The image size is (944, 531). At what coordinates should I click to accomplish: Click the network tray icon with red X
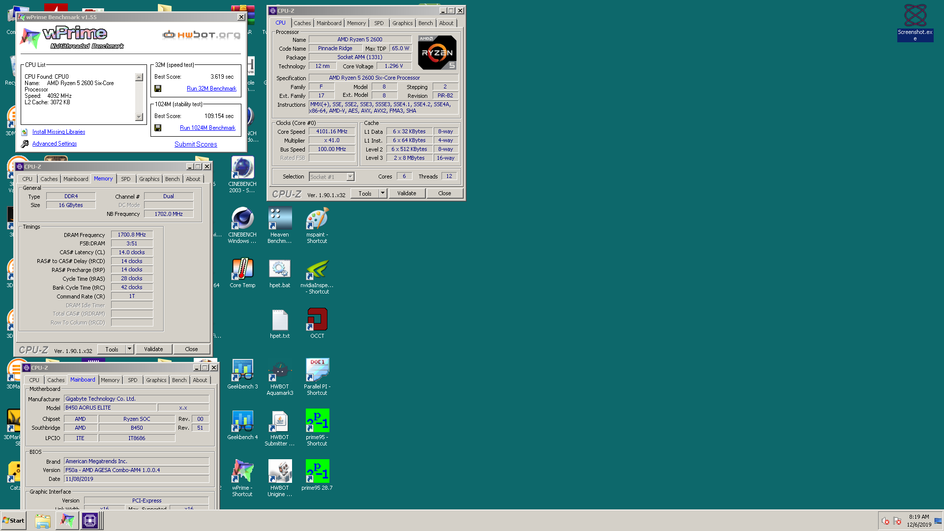click(897, 521)
